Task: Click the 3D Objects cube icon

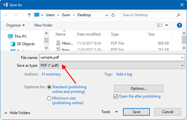Action: coord(13,44)
